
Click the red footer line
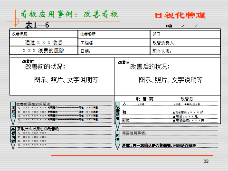(132, 156)
